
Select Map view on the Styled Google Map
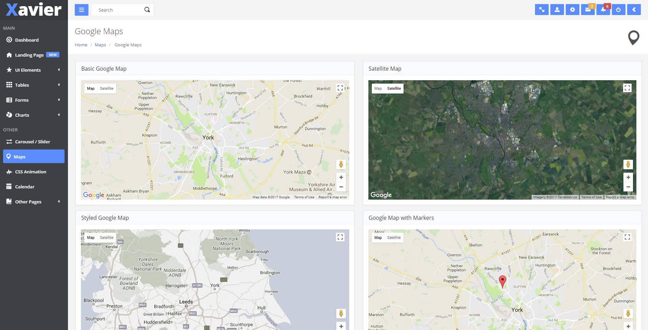(91, 238)
